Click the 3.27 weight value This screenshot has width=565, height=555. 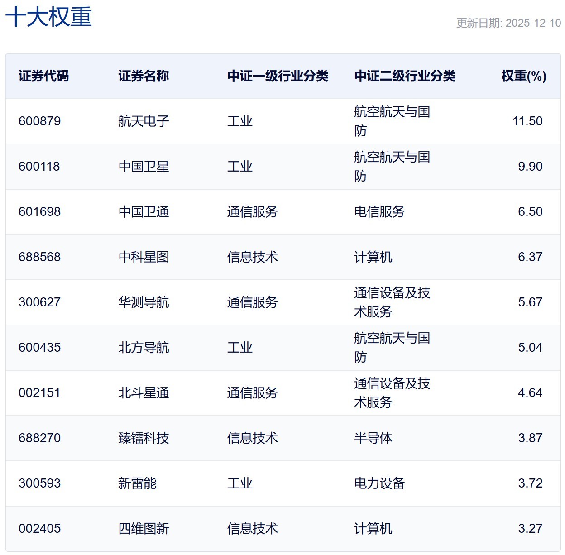pos(530,529)
